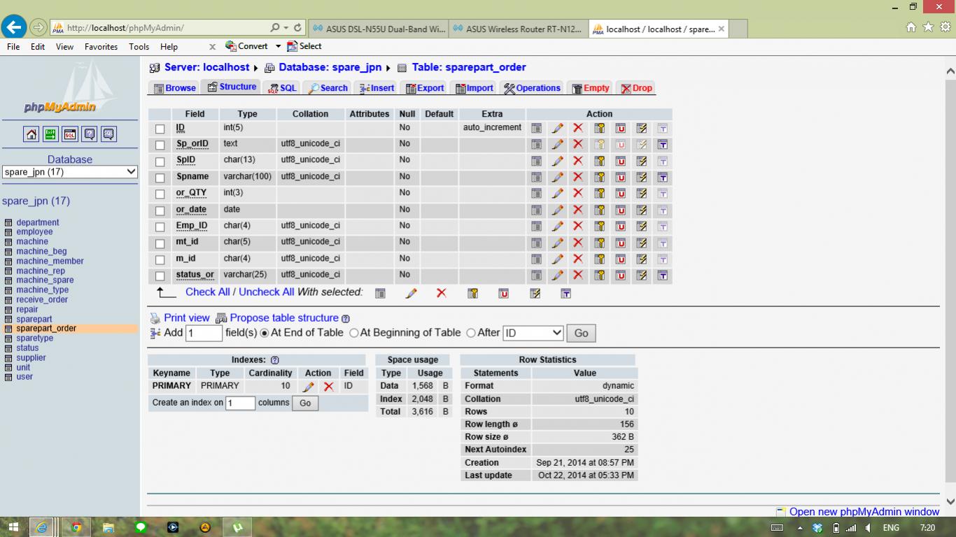956x537 pixels.
Task: Click fulltext icon for Sp_orID field
Action: click(662, 144)
